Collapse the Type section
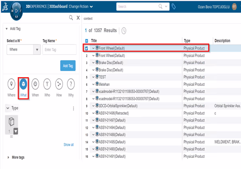The width and height of the screenshot is (241, 169). (x=8, y=108)
